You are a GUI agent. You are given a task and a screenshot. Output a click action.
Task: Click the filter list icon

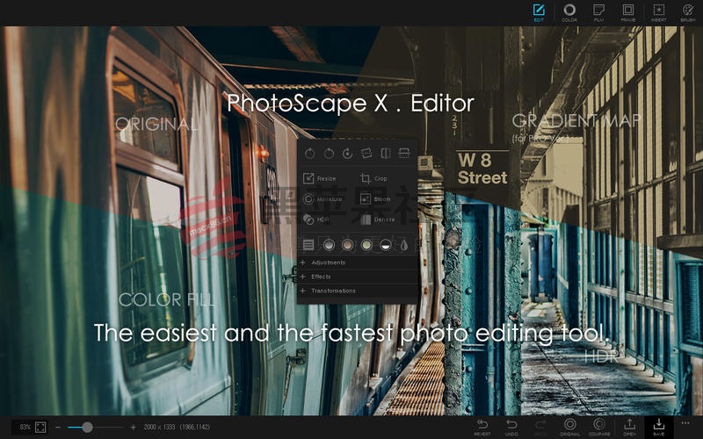(x=308, y=245)
